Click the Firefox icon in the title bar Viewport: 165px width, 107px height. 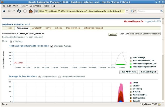tap(2, 2)
